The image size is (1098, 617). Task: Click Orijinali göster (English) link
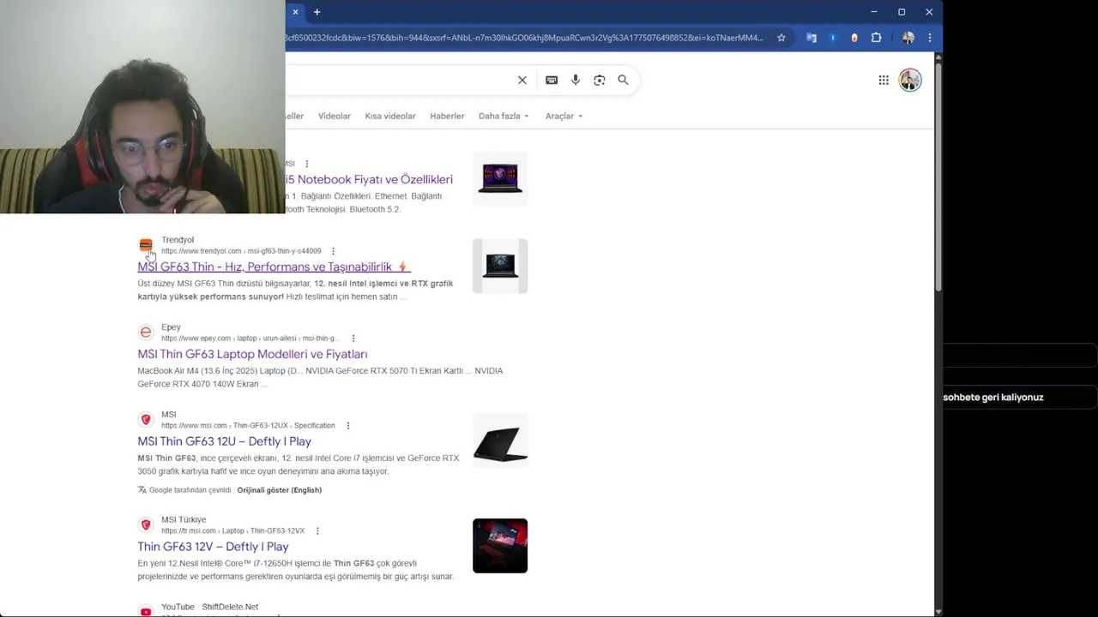[x=280, y=490]
